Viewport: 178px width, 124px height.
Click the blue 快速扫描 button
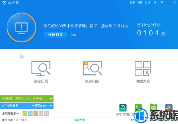coord(55,35)
